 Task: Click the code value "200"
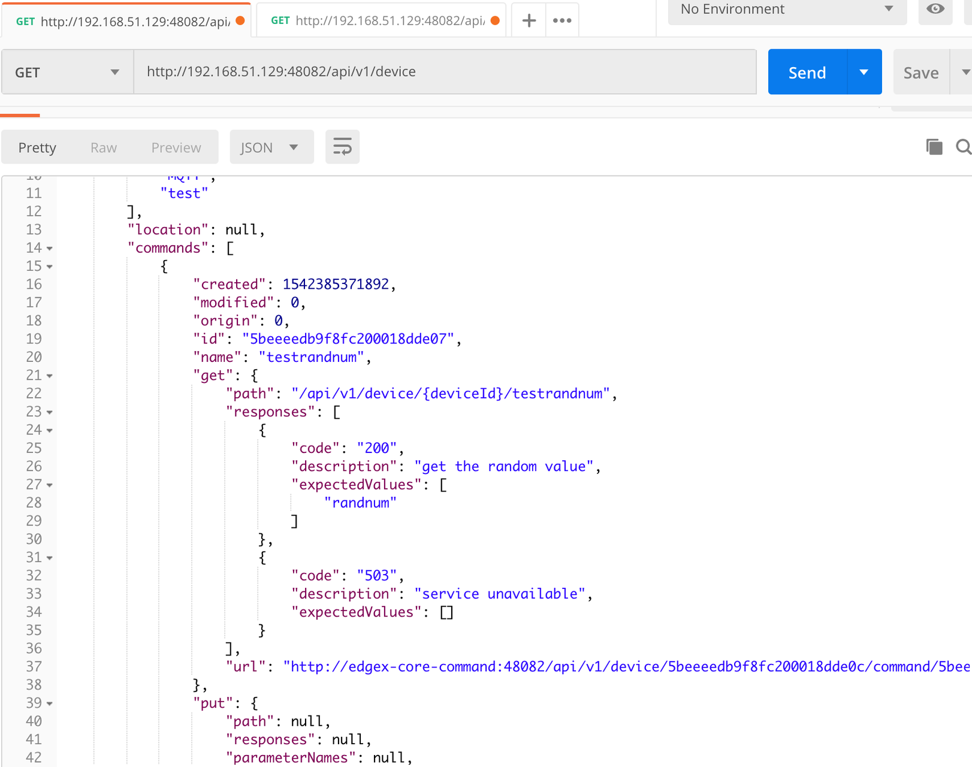tap(377, 448)
